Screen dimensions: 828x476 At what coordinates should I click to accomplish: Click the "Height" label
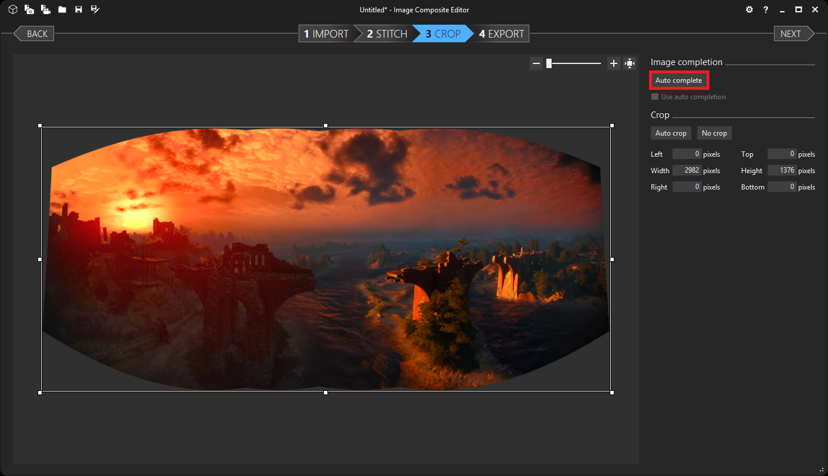[752, 171]
